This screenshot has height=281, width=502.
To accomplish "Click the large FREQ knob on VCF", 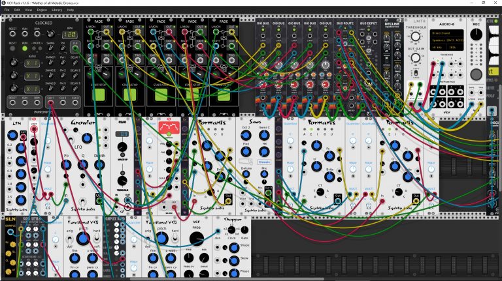I will 197,239.
